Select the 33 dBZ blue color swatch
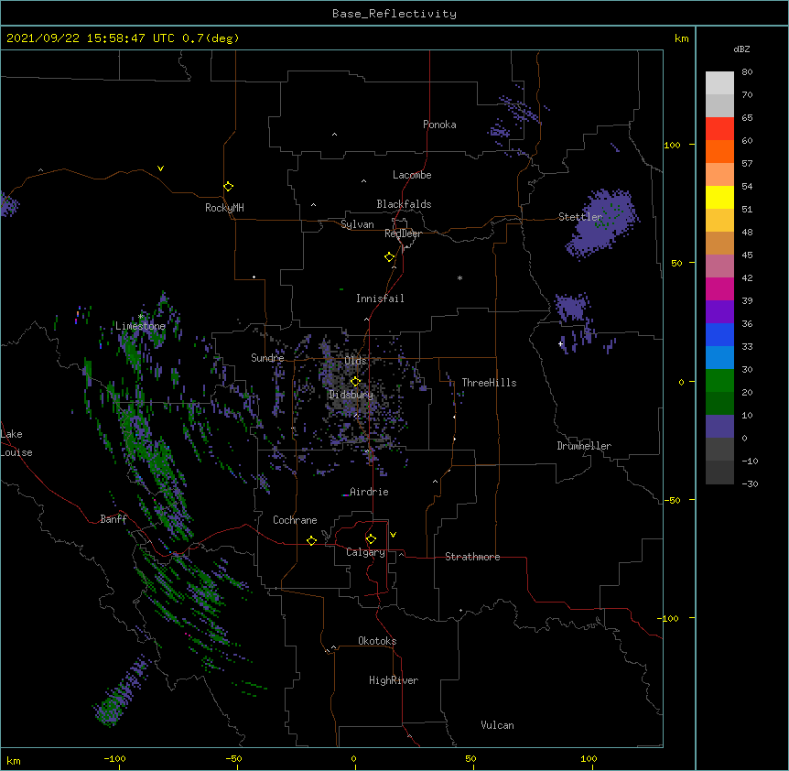789x771 pixels. [719, 357]
